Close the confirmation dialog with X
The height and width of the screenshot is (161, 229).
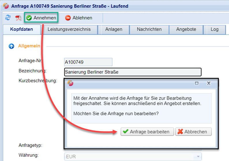[209, 83]
